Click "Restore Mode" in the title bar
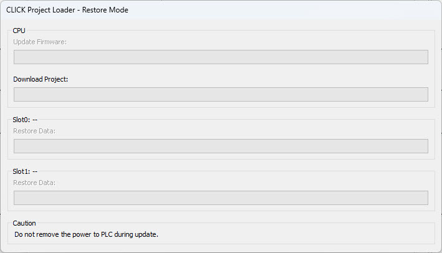Viewport: 442px width, 253px height. point(106,10)
